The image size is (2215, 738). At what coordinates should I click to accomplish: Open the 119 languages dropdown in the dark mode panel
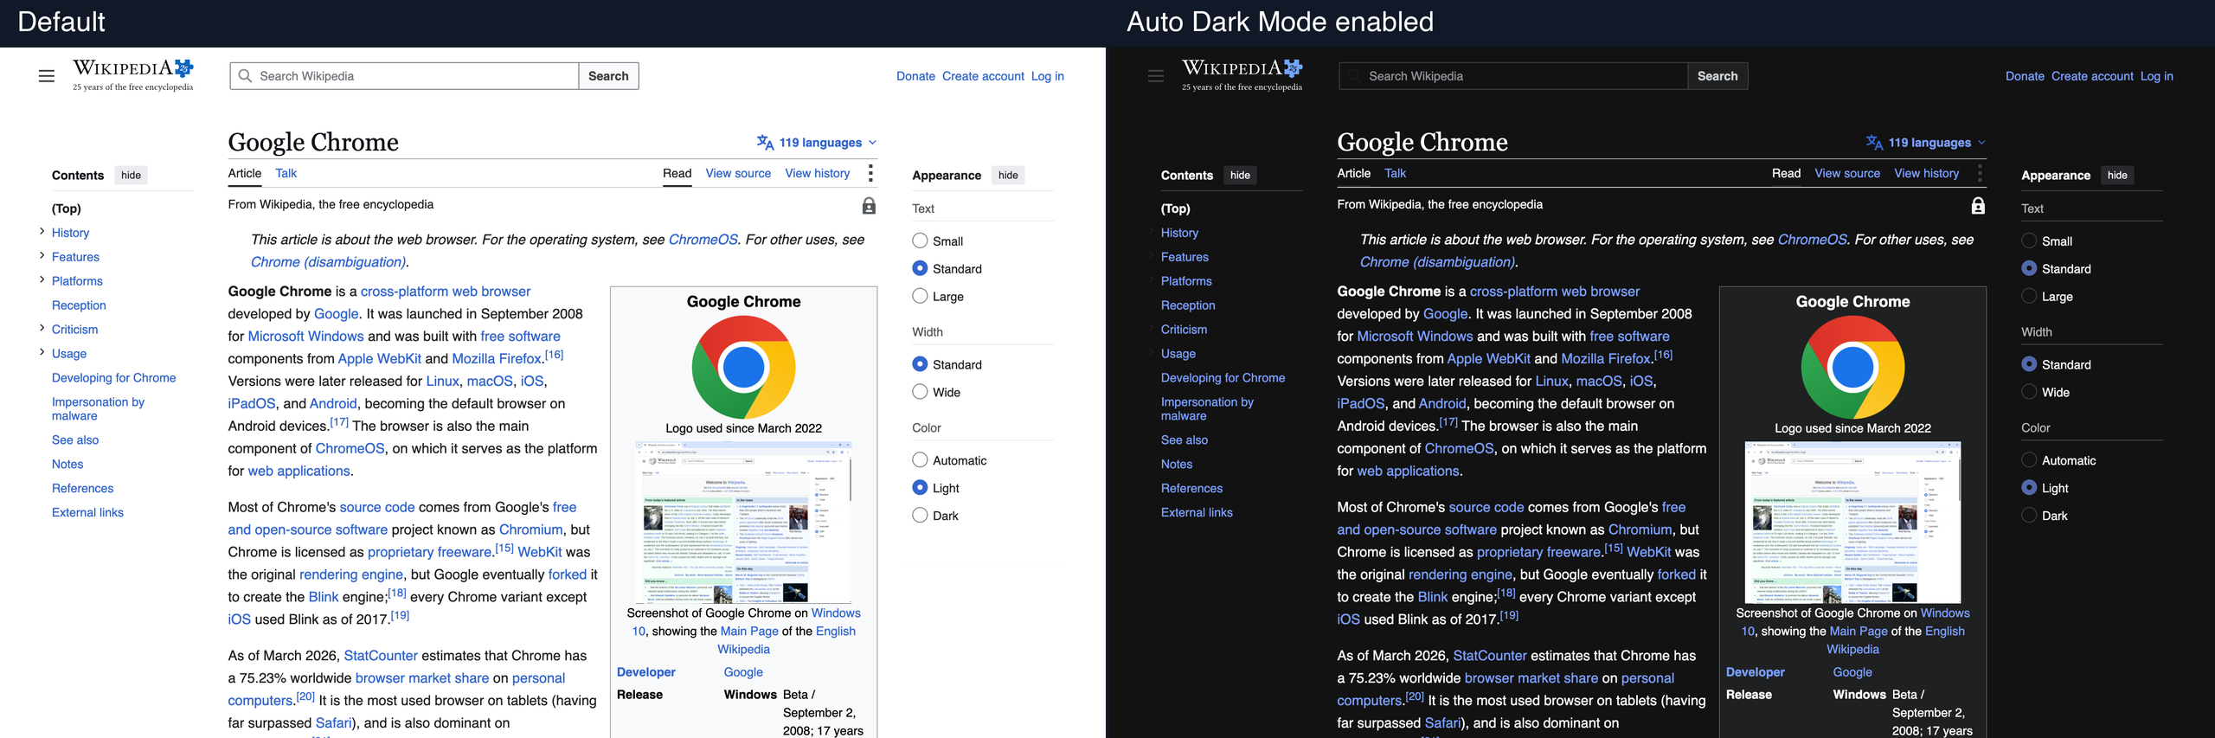coord(1927,143)
